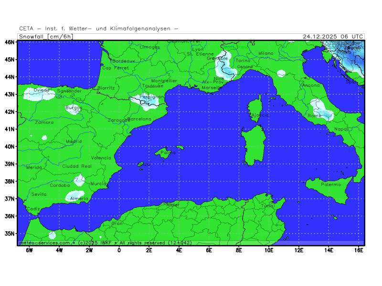Viewport: 382px width, 286px height.
Task: Select the Palermo label in Sicily
Action: (x=331, y=184)
